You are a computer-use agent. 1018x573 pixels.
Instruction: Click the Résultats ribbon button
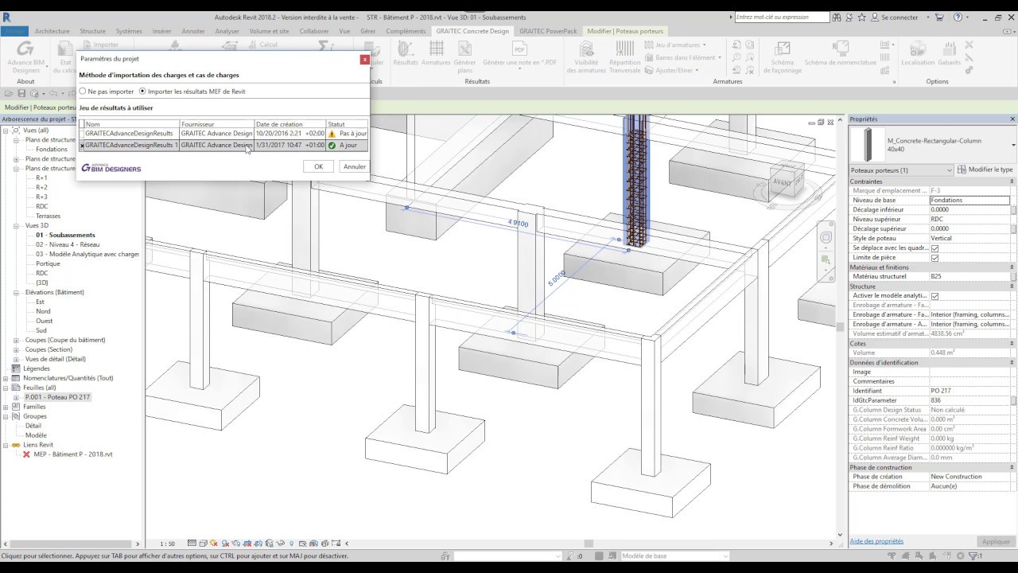coord(406,53)
